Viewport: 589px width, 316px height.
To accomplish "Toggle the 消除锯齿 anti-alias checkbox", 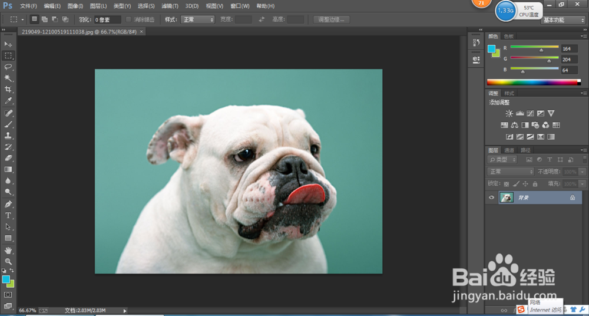I will tap(129, 19).
